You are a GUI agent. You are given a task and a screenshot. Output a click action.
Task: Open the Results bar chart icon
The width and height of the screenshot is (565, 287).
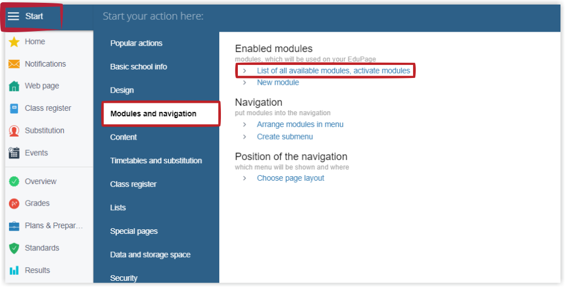coord(14,271)
